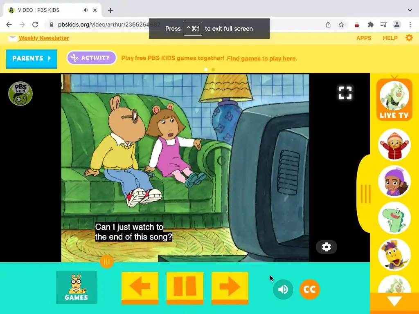Skip to next video arrow

click(x=230, y=288)
